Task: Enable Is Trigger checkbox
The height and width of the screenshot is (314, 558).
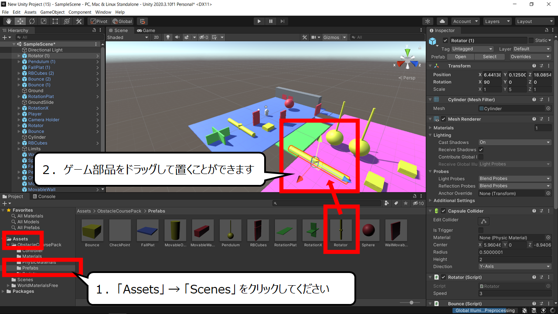Action: [x=481, y=230]
